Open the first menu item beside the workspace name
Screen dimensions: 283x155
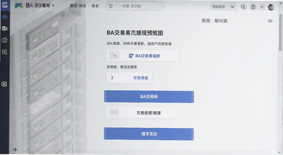click(x=74, y=6)
